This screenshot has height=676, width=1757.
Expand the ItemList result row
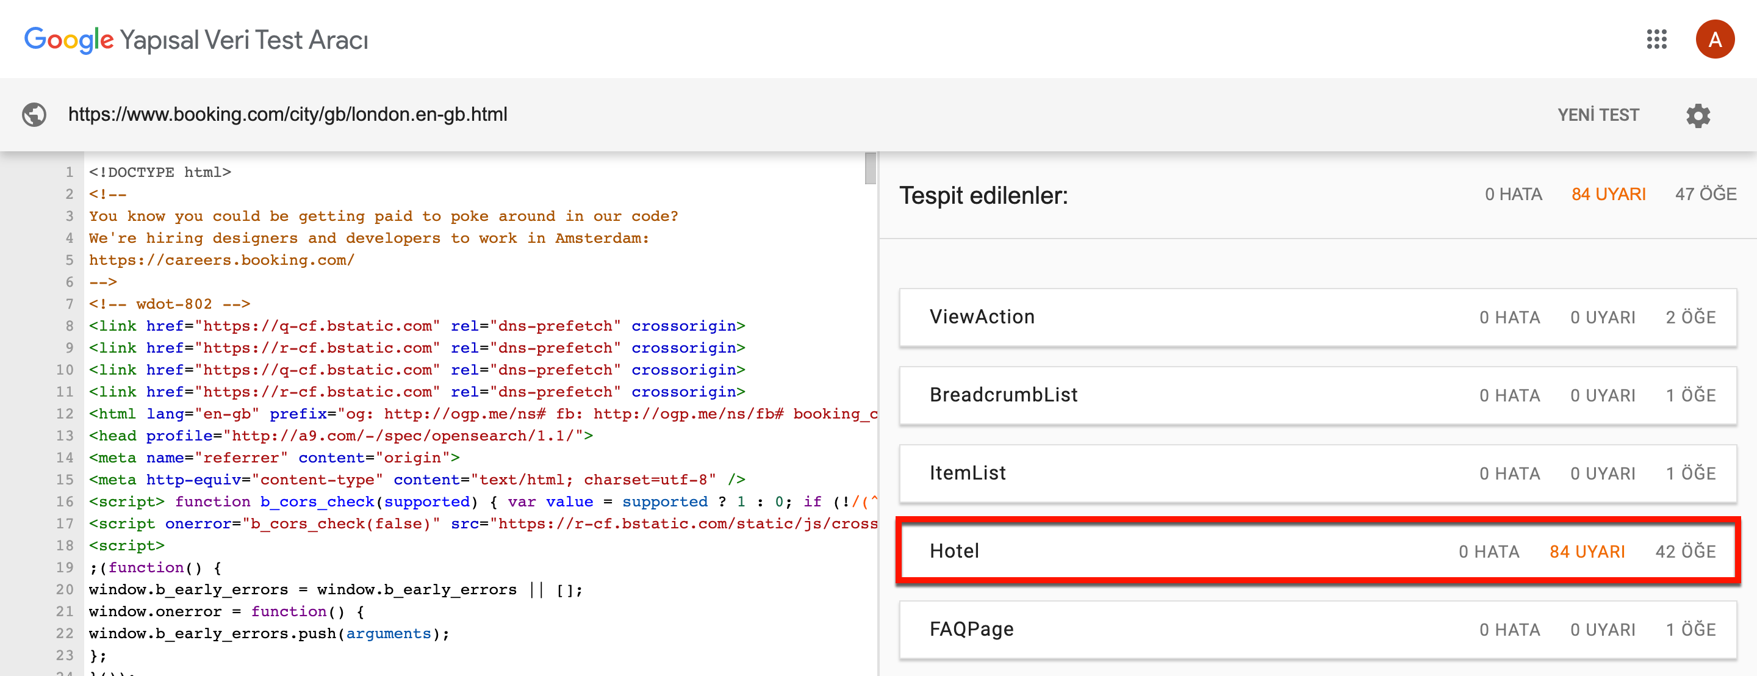tap(1318, 473)
